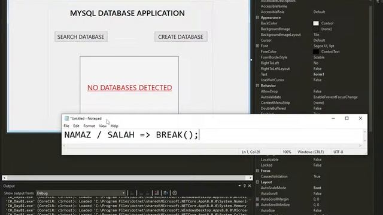Click Notepad status bar 'Ln 1, Col 26'
This screenshot has height=215, width=383.
point(251,152)
